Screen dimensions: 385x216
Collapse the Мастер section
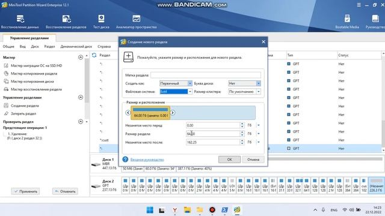click(81, 58)
